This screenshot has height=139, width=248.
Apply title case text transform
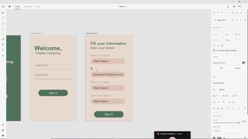pos(222,109)
